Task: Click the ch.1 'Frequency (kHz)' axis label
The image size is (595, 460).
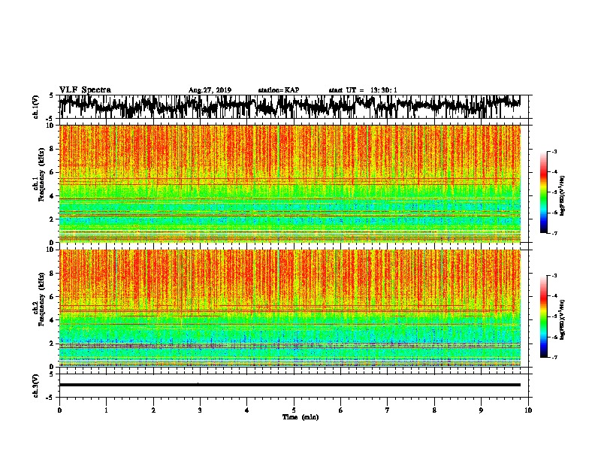Action: tap(41, 174)
